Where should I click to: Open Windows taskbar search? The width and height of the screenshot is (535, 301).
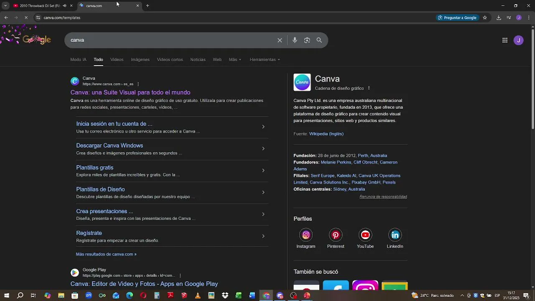coord(20,296)
